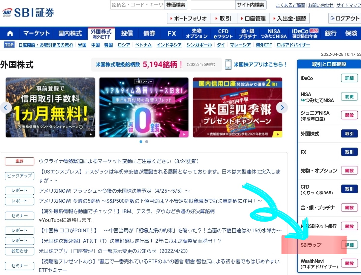Switch to the FX tab
The width and height of the screenshot is (361, 275).
172,34
